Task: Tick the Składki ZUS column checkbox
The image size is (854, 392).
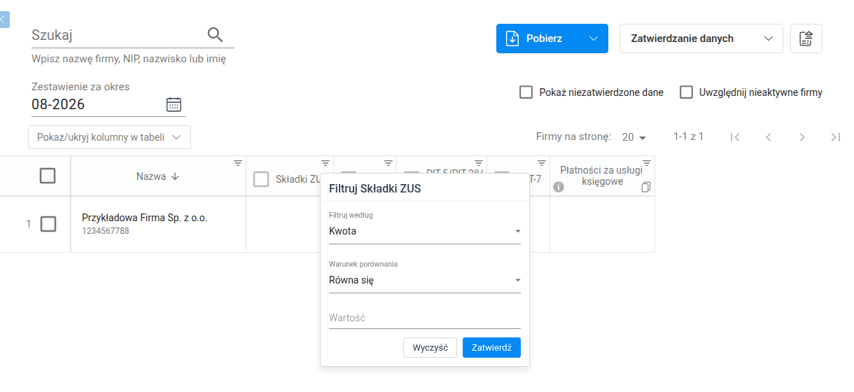Action: pos(261,179)
